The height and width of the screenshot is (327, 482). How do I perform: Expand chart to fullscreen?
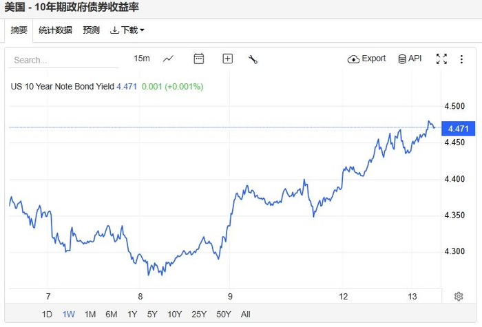[x=441, y=59]
